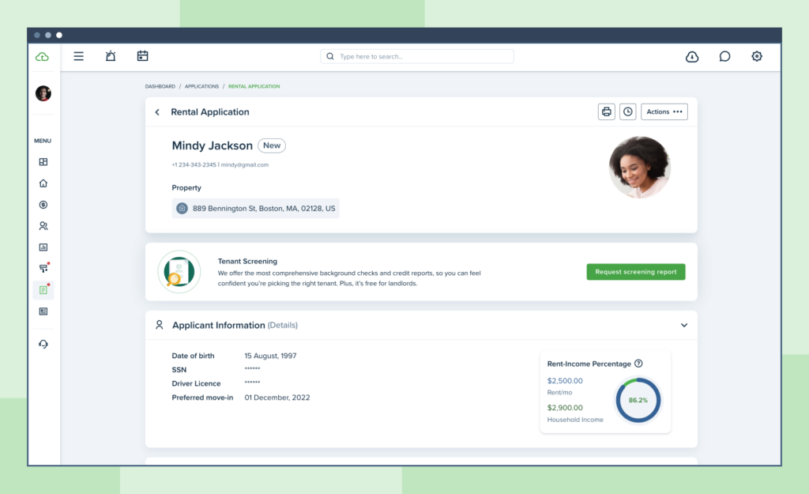Click the +1 234-343-2345 phone number

[x=194, y=164]
